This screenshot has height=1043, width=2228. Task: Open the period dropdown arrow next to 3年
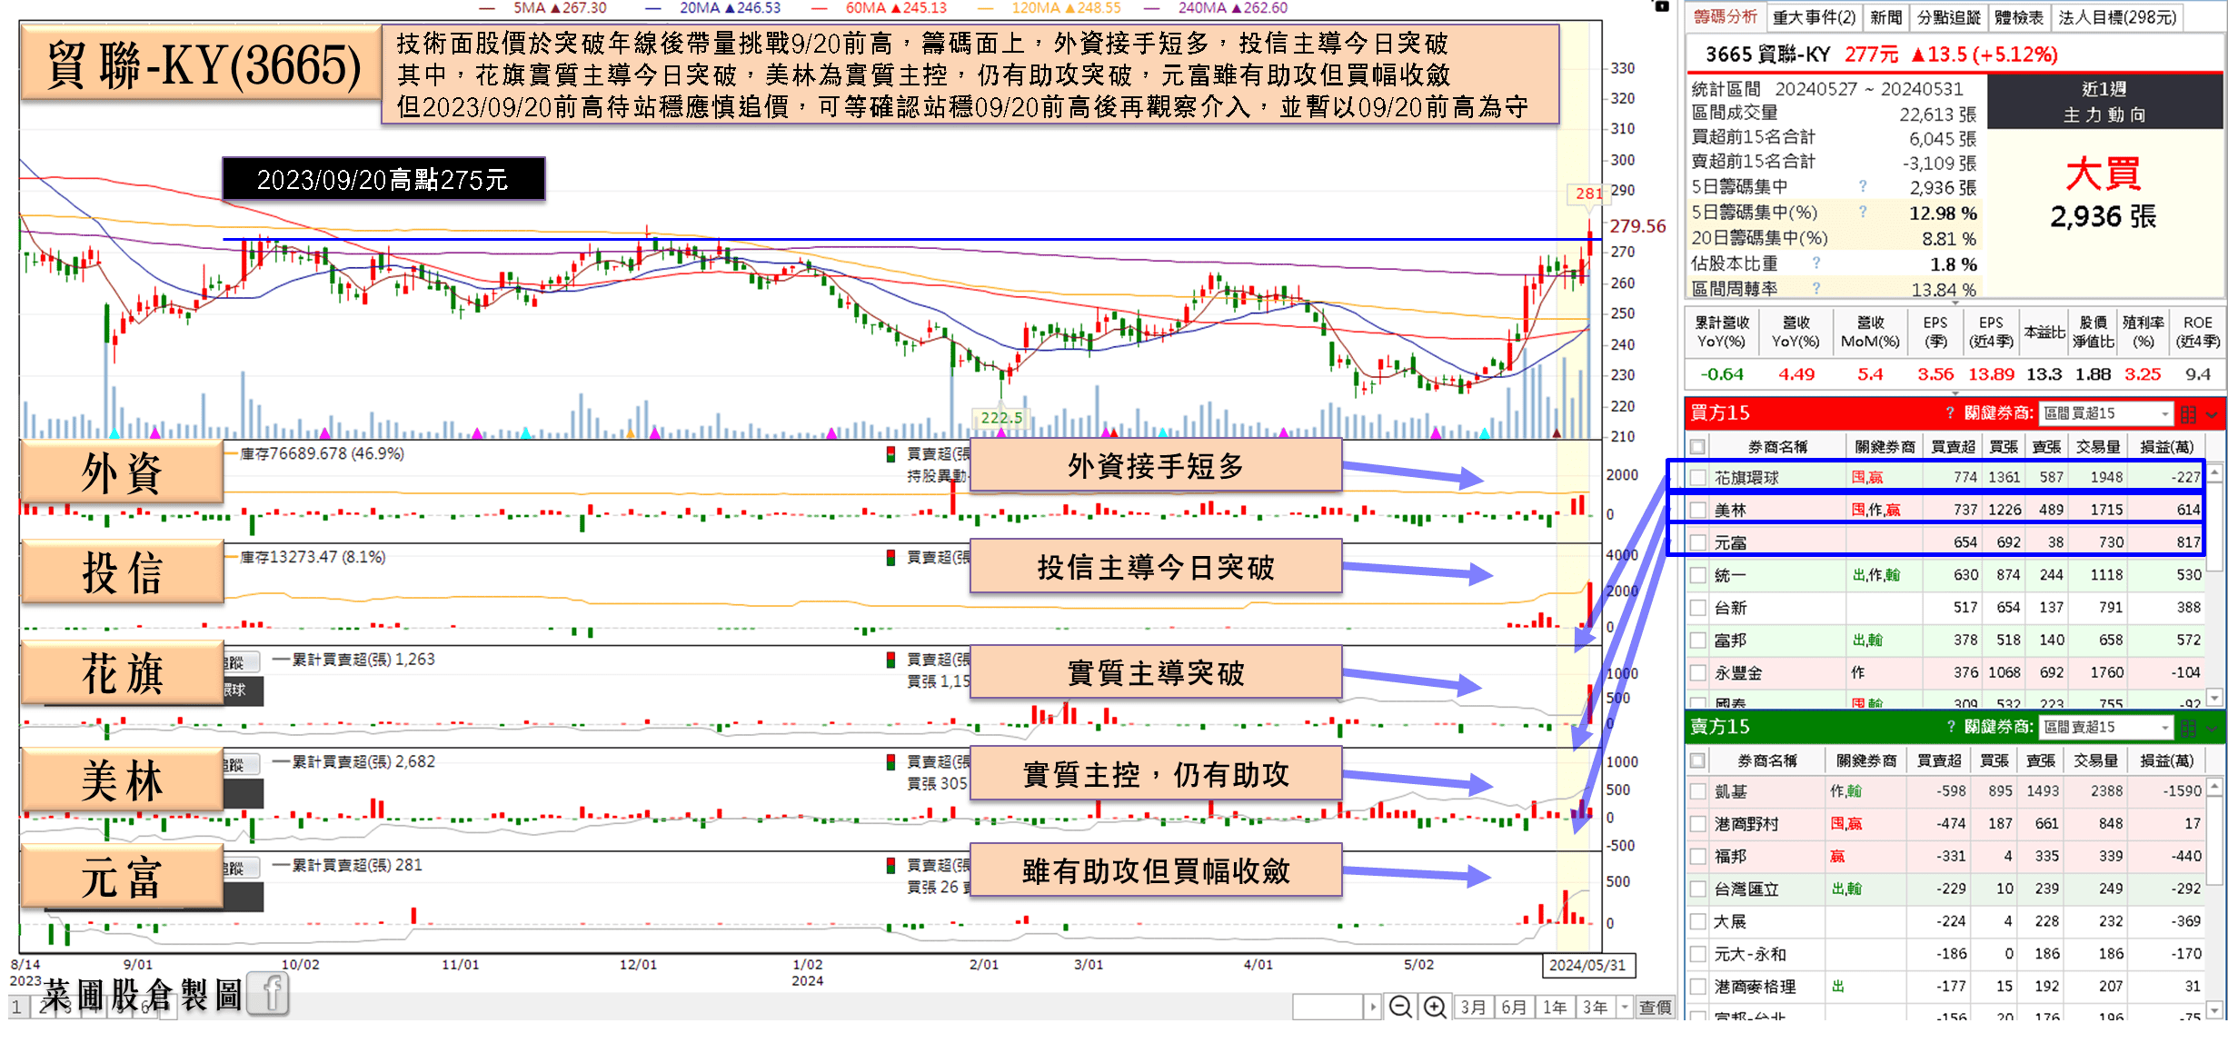1625,1007
